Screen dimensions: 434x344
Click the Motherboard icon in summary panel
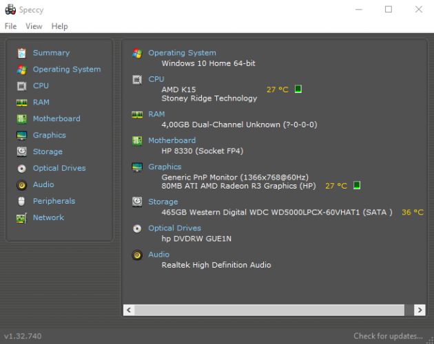[137, 141]
